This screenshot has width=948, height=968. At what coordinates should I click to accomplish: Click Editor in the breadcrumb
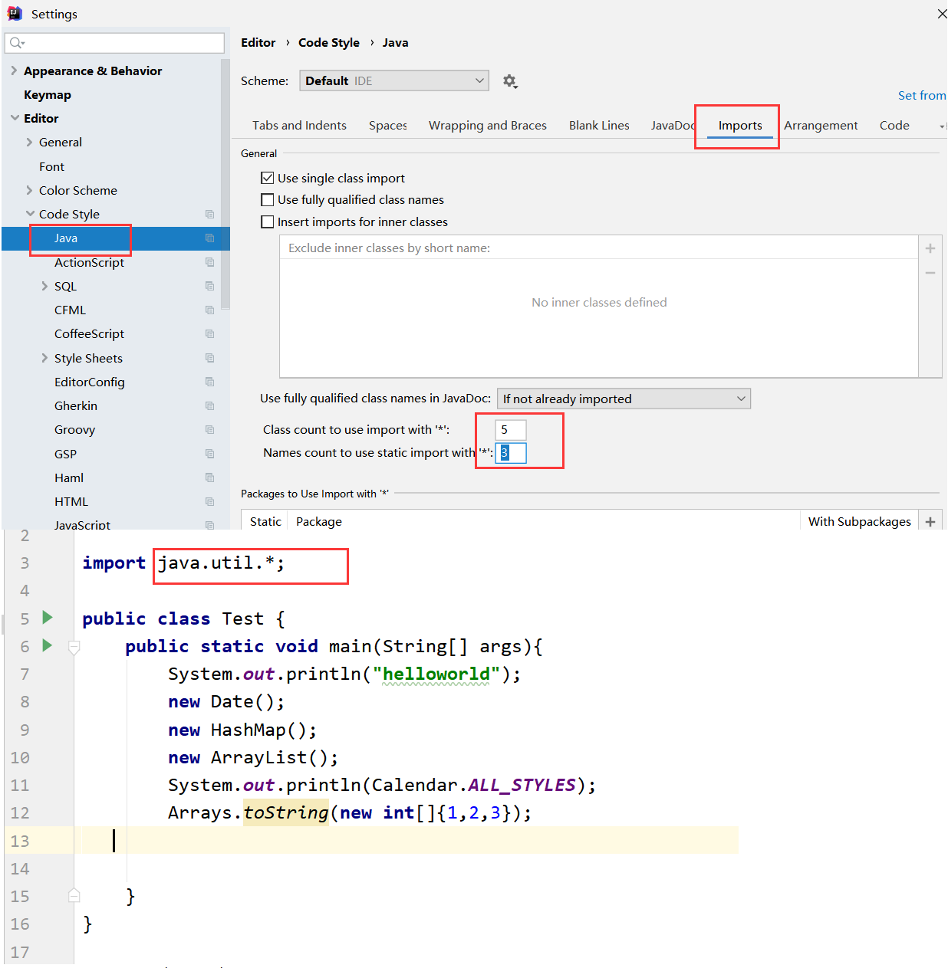click(258, 43)
